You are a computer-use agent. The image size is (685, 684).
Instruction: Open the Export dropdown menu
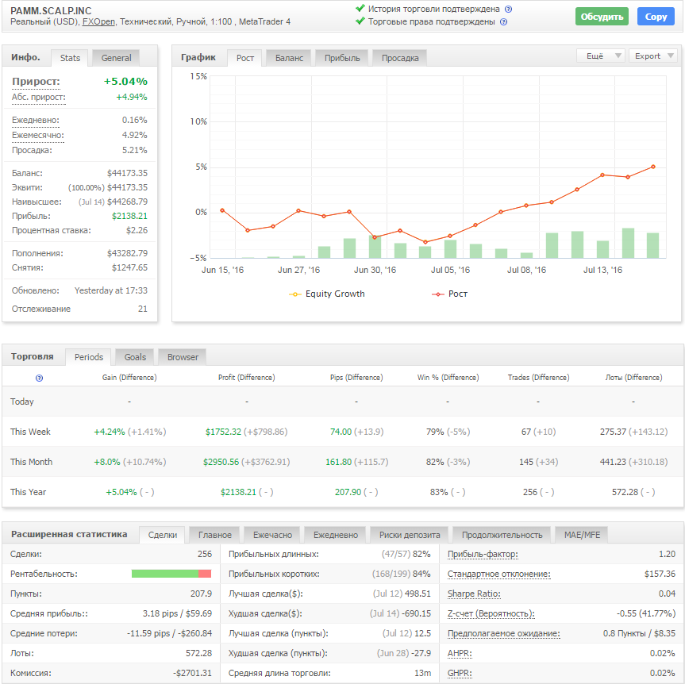pyautogui.click(x=653, y=56)
